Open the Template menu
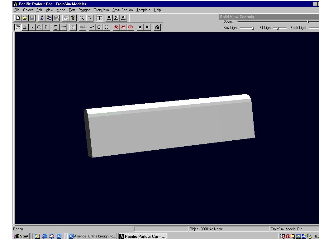 click(143, 10)
